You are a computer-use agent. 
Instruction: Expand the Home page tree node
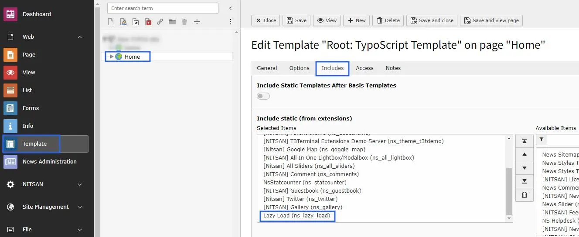112,57
